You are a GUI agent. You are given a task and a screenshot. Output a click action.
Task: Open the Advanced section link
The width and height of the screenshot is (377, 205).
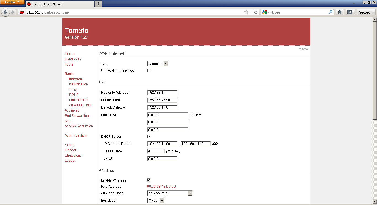[72, 110]
